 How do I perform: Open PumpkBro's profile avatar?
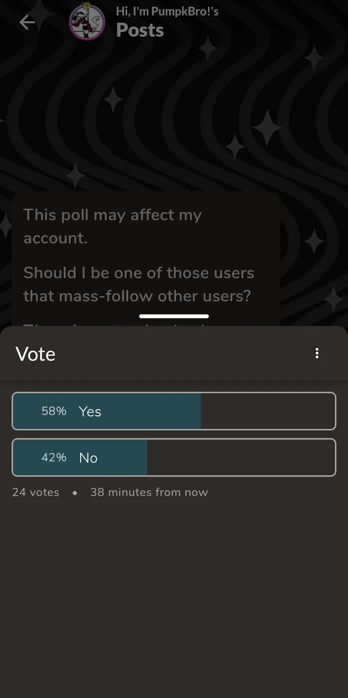point(87,22)
